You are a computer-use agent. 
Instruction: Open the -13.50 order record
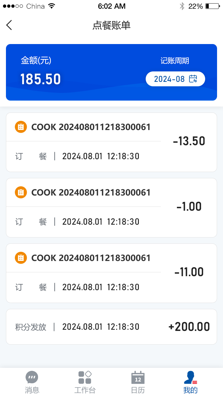pos(111,142)
